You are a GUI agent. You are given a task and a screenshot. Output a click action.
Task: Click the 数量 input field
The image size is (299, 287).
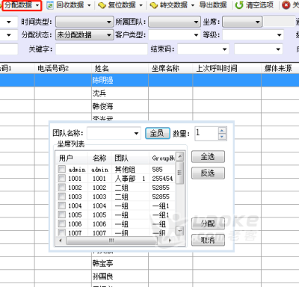tap(206, 134)
